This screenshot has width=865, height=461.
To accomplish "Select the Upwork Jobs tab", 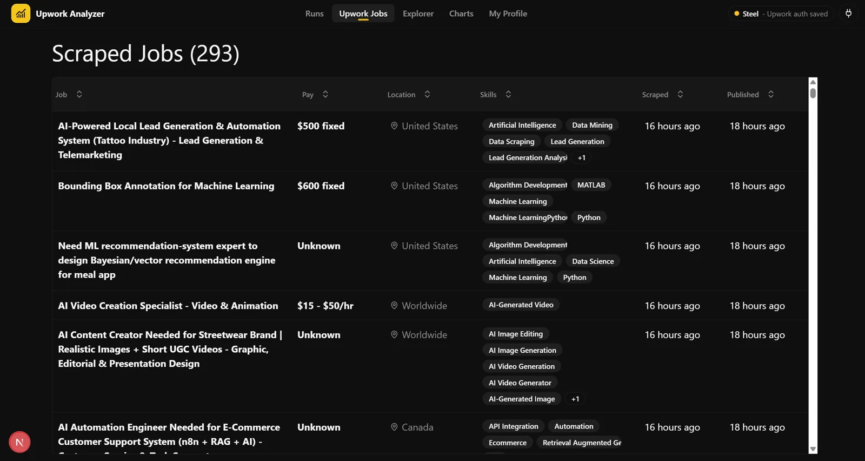I will tap(363, 14).
